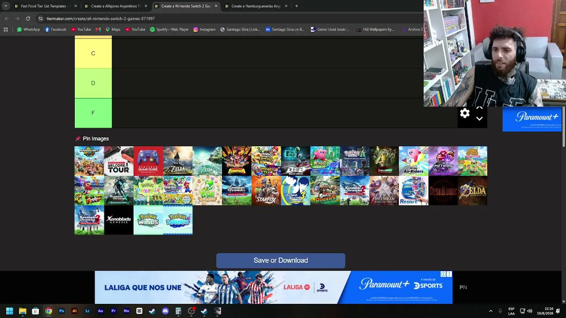Select the lime D tier label
This screenshot has height=318, width=566.
93,83
